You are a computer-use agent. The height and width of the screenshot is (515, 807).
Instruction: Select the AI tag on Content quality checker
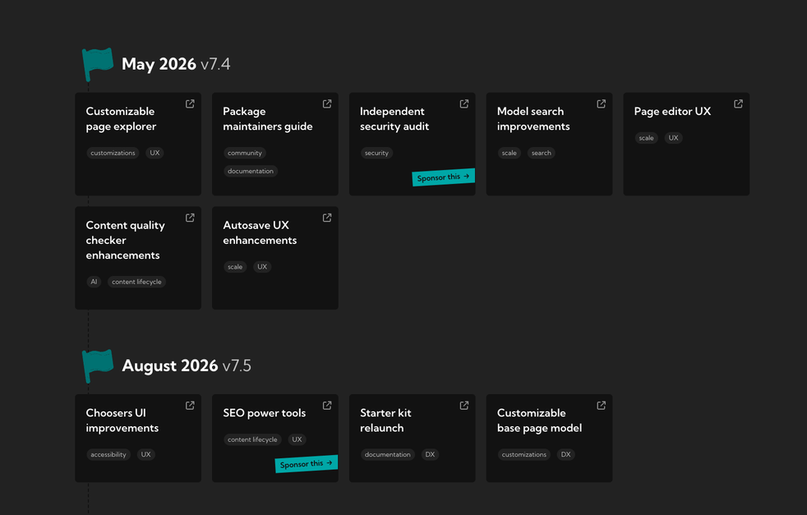(x=94, y=282)
